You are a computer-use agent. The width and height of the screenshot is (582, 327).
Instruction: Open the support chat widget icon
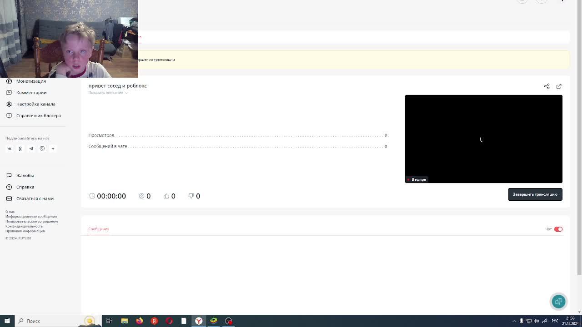559,302
